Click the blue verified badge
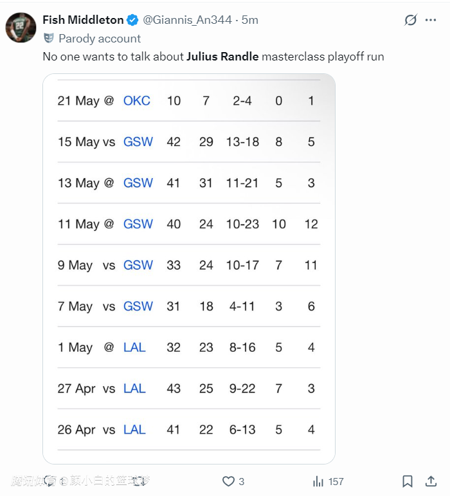This screenshot has height=496, width=450. click(133, 20)
